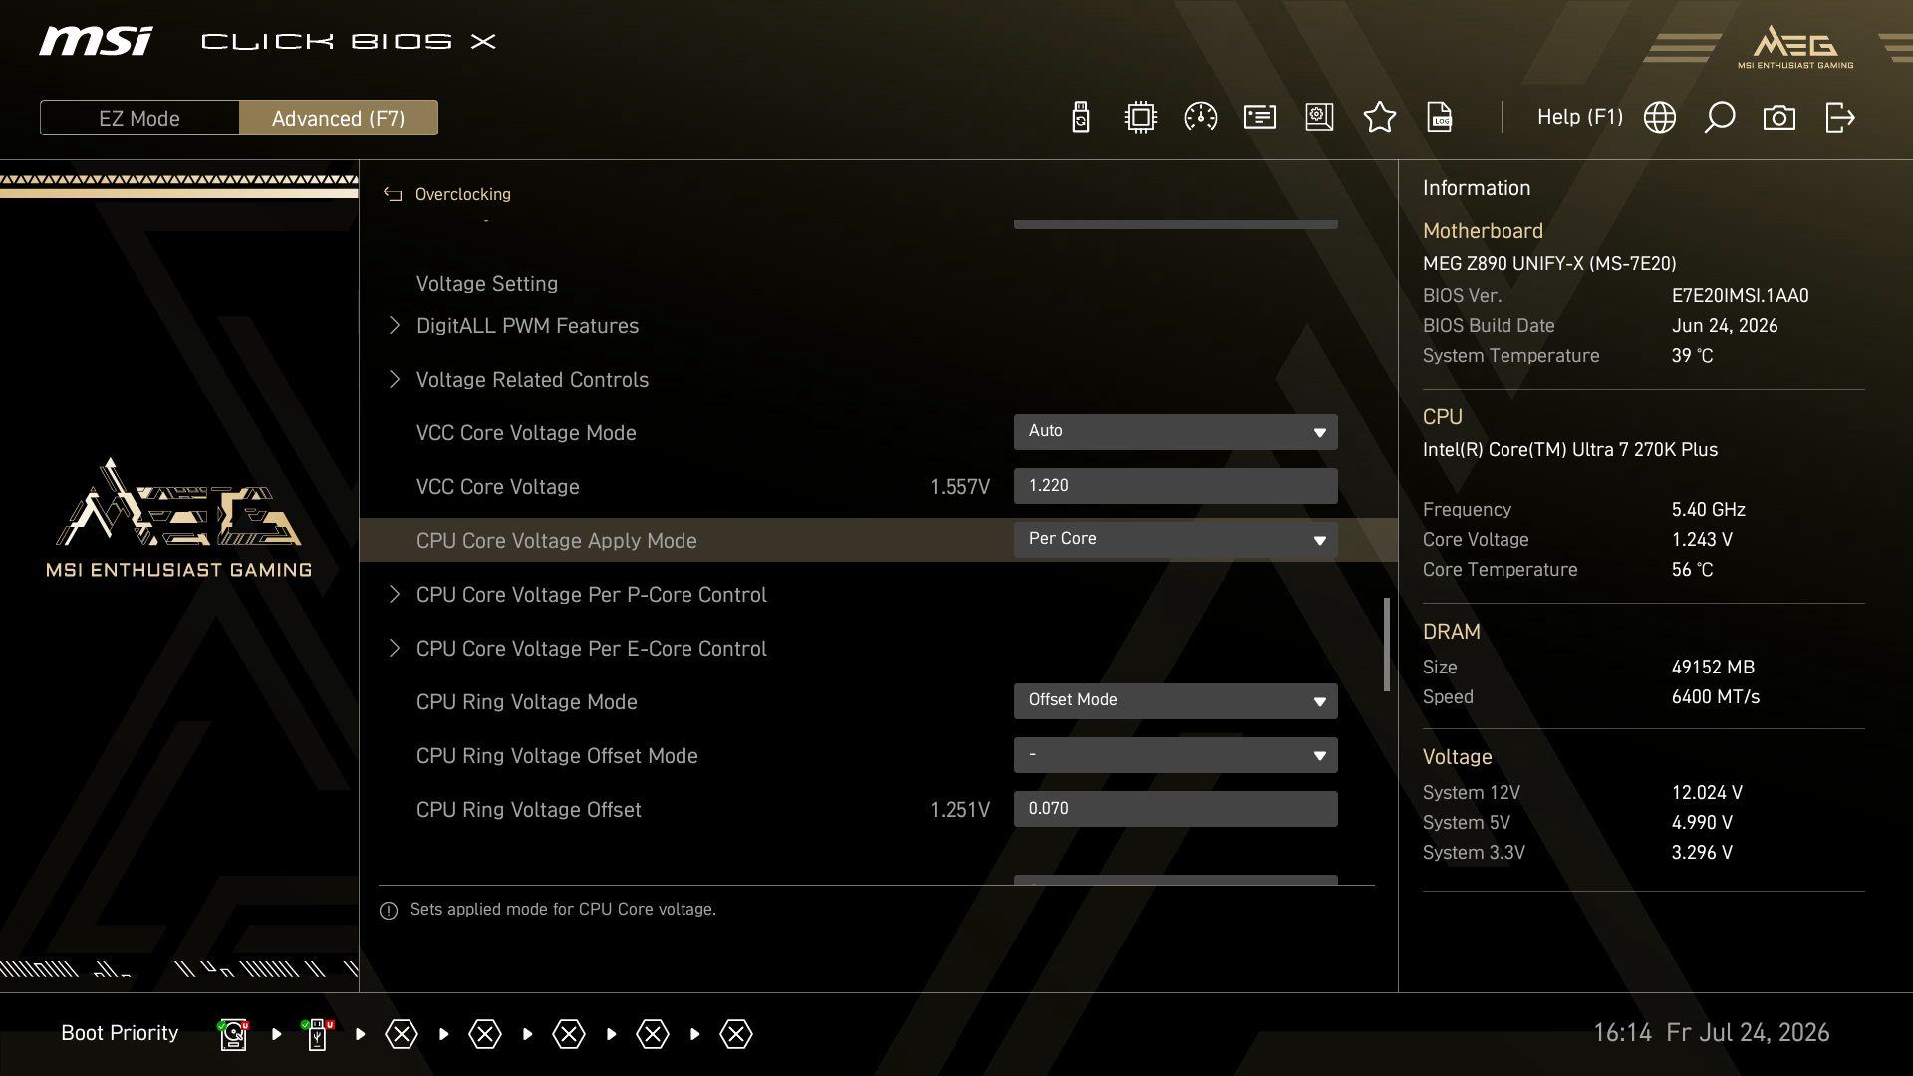The height and width of the screenshot is (1076, 1913).
Task: Click the DRAM Size value 49152 MB
Action: pyautogui.click(x=1713, y=668)
